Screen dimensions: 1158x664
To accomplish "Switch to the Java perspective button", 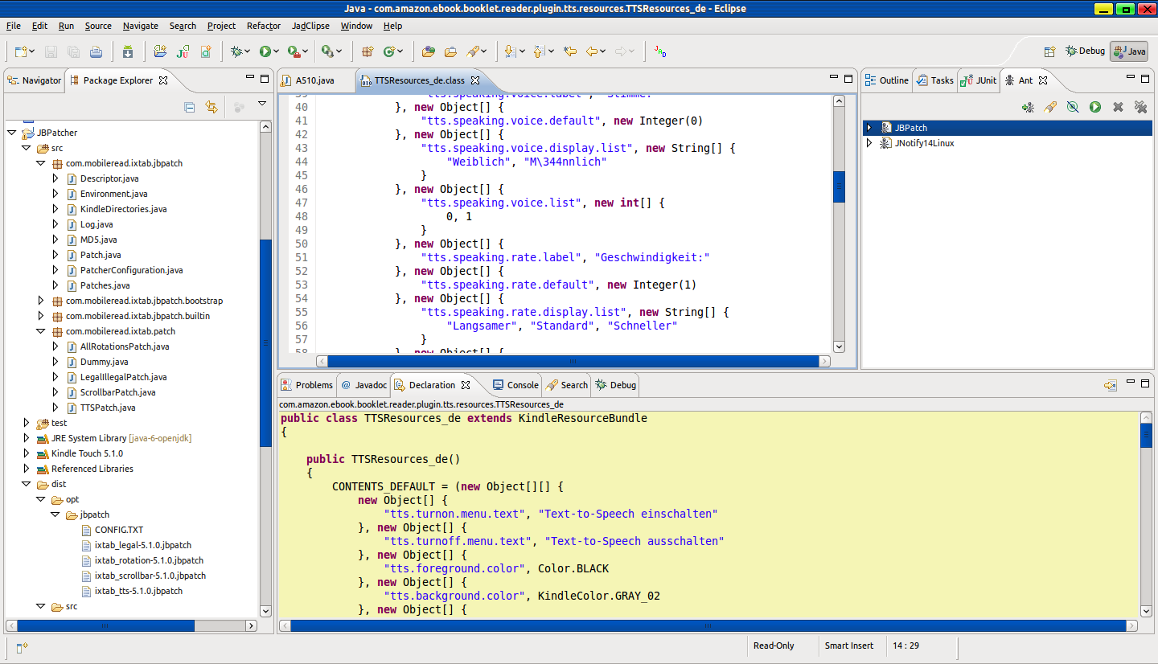I will (x=1129, y=51).
